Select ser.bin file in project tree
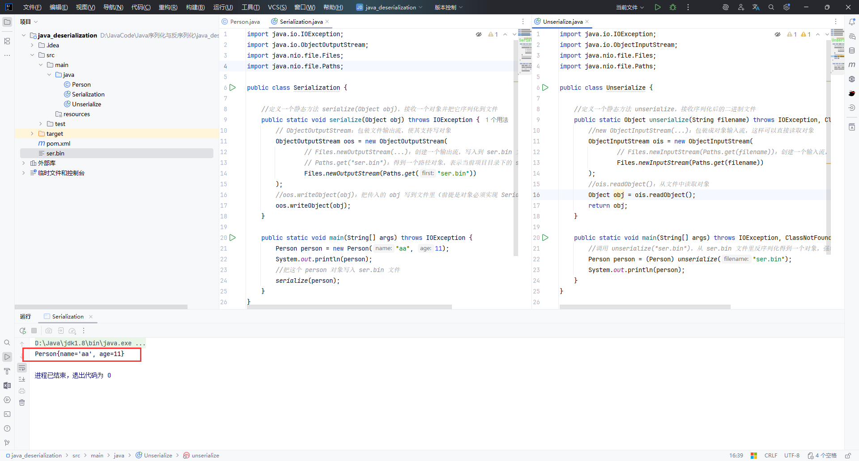Viewport: 859px width, 461px height. (x=55, y=153)
